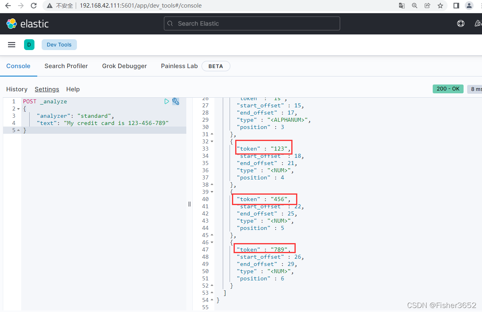Click the share page icon in address bar
Screen dimensions: 482x312
coord(428,6)
